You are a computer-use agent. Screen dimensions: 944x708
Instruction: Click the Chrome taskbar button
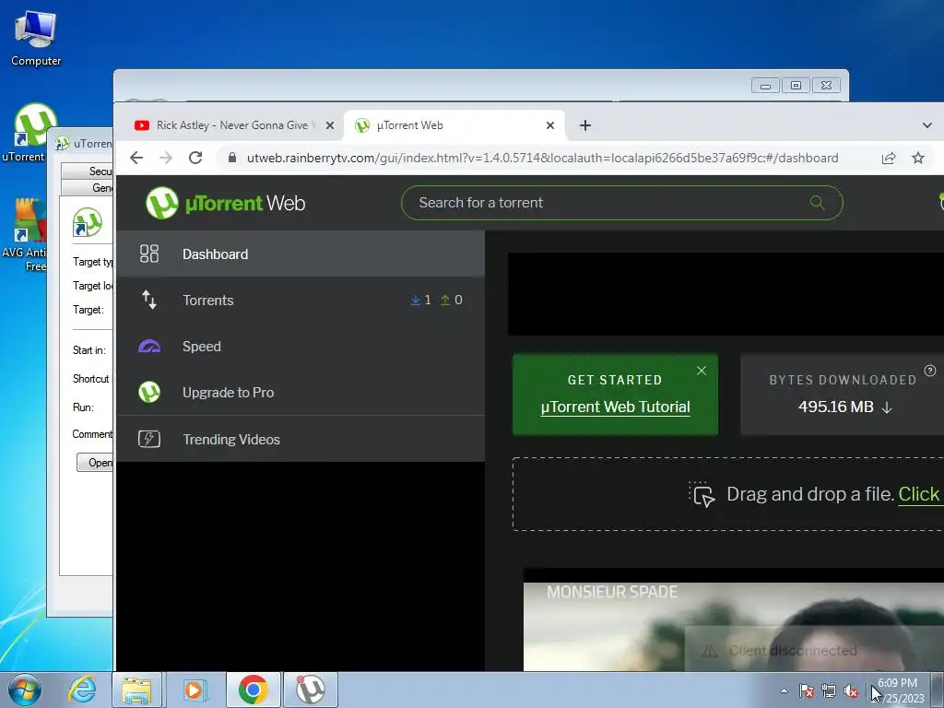(253, 690)
